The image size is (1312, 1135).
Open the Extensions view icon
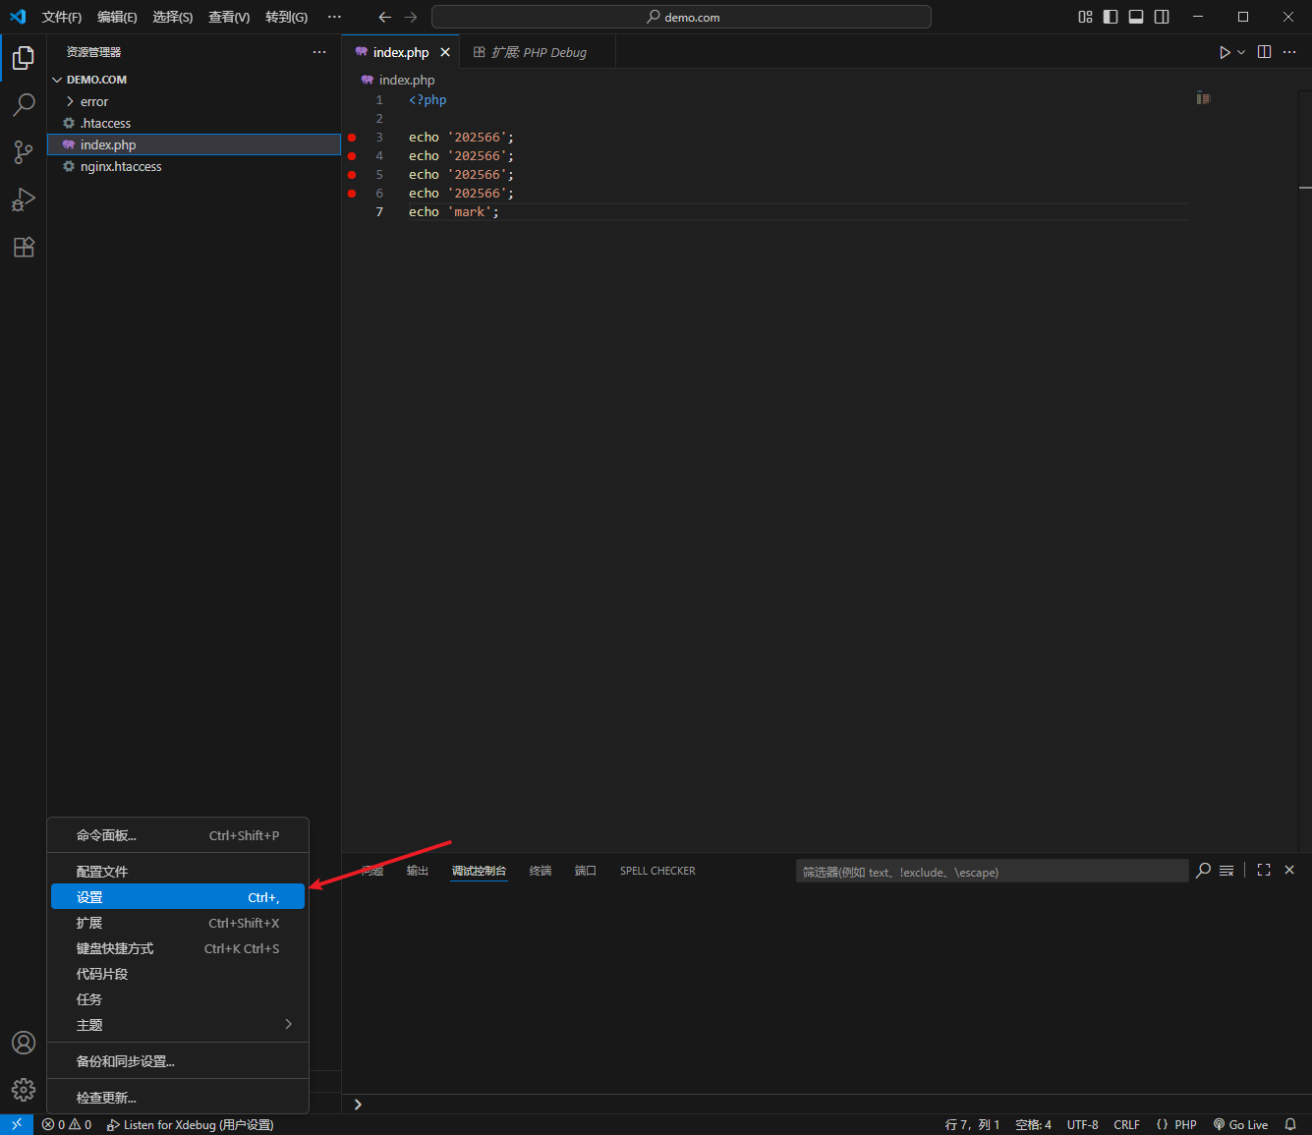pyautogui.click(x=23, y=247)
